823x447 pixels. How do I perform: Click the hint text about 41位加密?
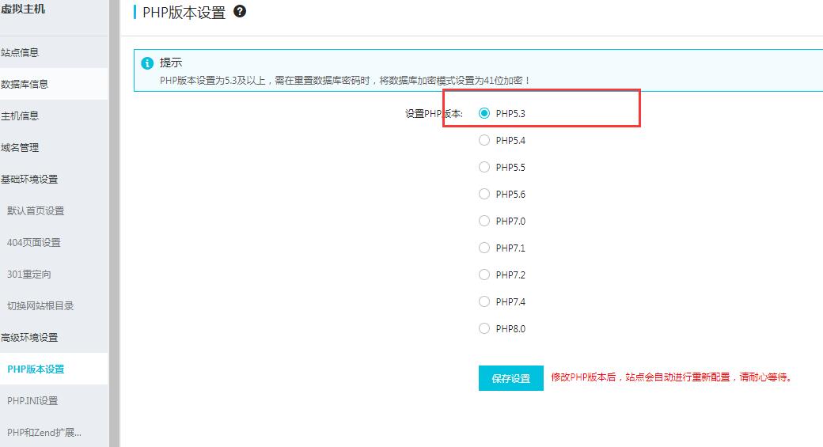tap(345, 80)
